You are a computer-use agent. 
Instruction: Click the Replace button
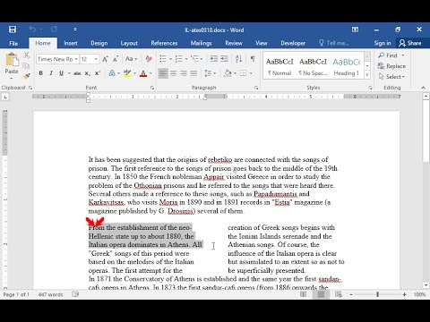tap(391, 66)
